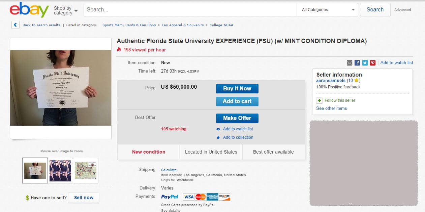The height and width of the screenshot is (212, 425).
Task: Select the Located in United States tab
Action: pyautogui.click(x=211, y=152)
